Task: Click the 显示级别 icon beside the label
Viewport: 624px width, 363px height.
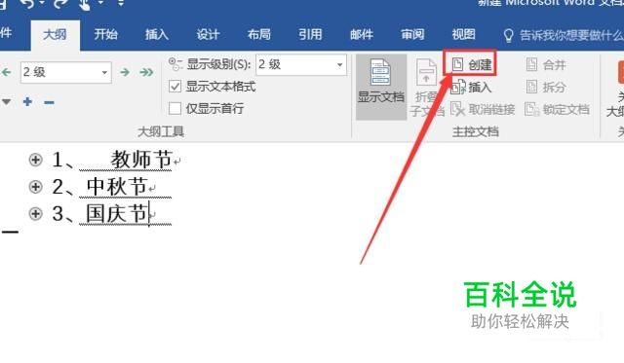Action: click(x=175, y=63)
